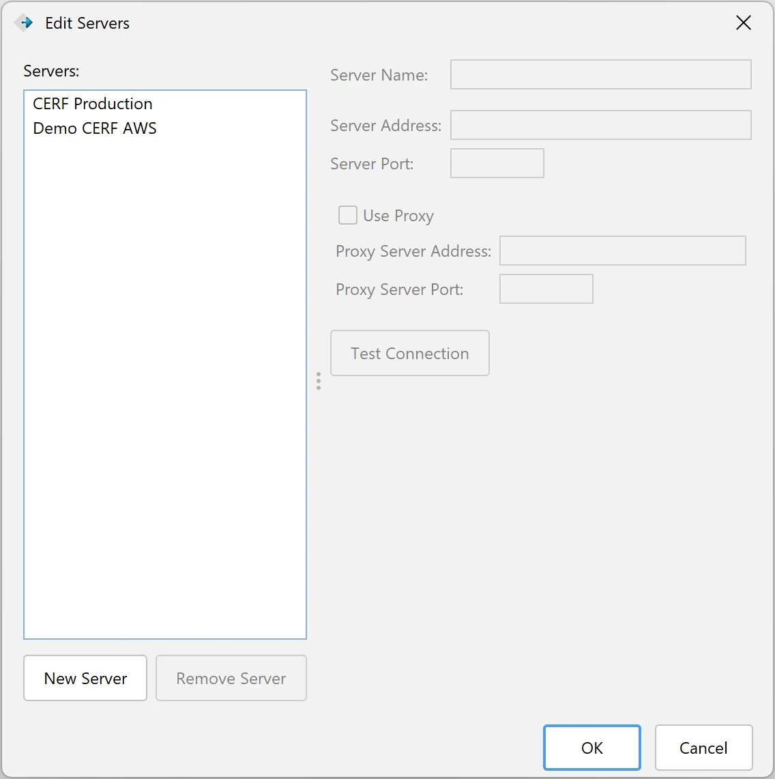Click the Proxy Server Address field
Image resolution: width=775 pixels, height=779 pixels.
[622, 251]
